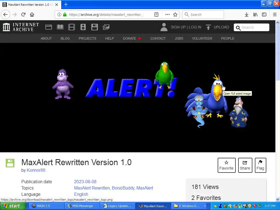280x210 pixels.
Task: Open the Firefox downloads panel
Action: coord(247,14)
